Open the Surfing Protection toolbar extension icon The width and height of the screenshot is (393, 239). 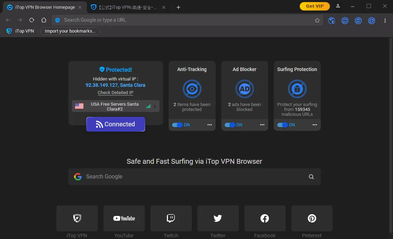tap(372, 21)
